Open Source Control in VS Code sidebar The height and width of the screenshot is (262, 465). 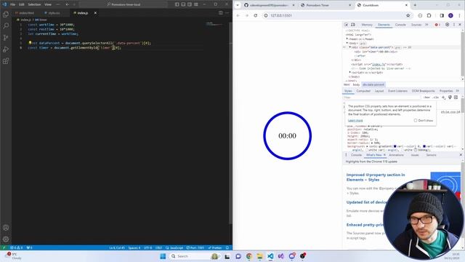(x=6, y=38)
